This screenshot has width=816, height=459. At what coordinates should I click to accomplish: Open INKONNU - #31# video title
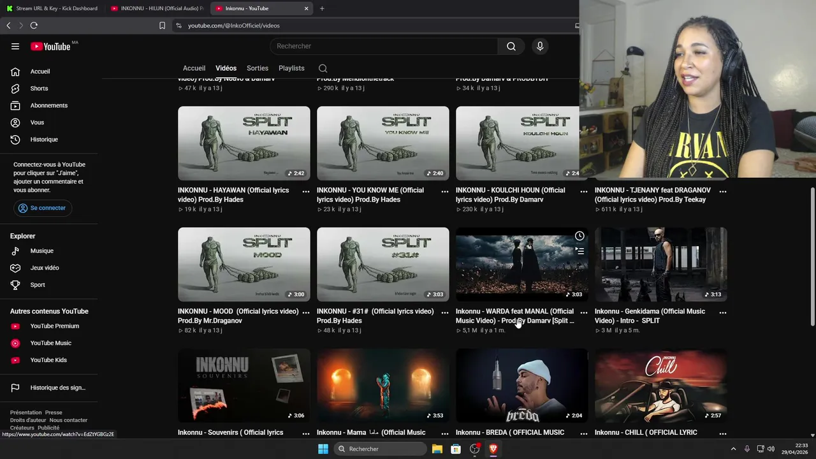pos(375,316)
